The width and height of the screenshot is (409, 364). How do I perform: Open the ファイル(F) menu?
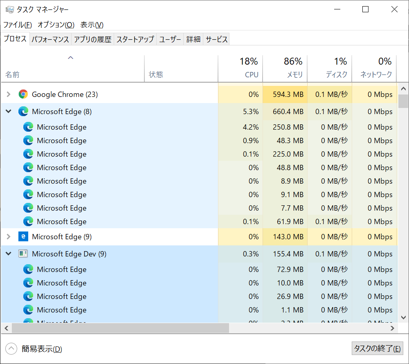click(x=18, y=25)
